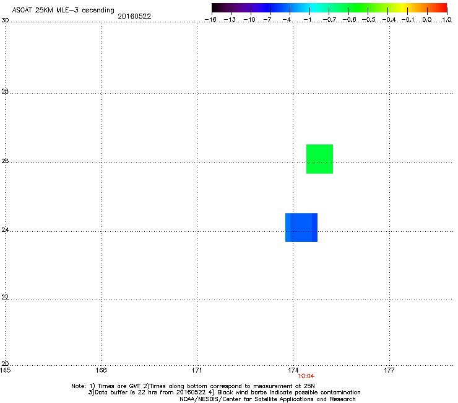This screenshot has width=458, height=403.
Task: Click the longitude label 171
Action: [x=197, y=370]
